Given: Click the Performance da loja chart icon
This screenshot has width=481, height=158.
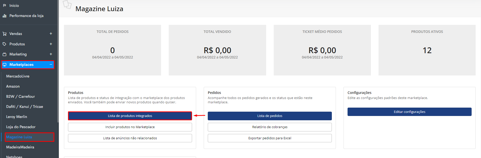Looking at the screenshot, I should (x=4, y=16).
